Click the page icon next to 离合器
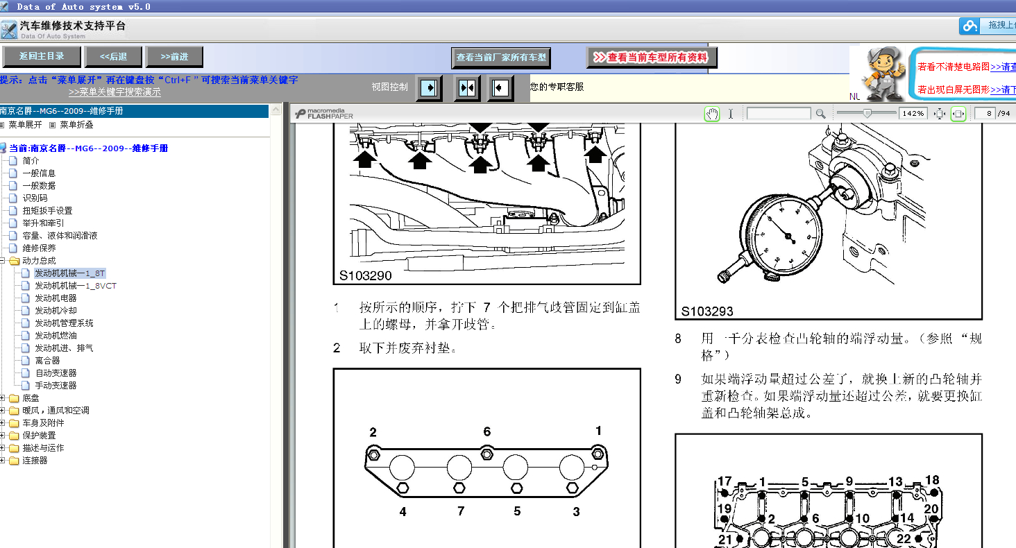Screen dimensions: 1016x548 [x=26, y=361]
